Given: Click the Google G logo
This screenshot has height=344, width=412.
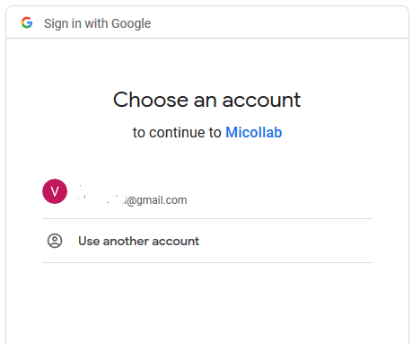Looking at the screenshot, I should coord(27,22).
